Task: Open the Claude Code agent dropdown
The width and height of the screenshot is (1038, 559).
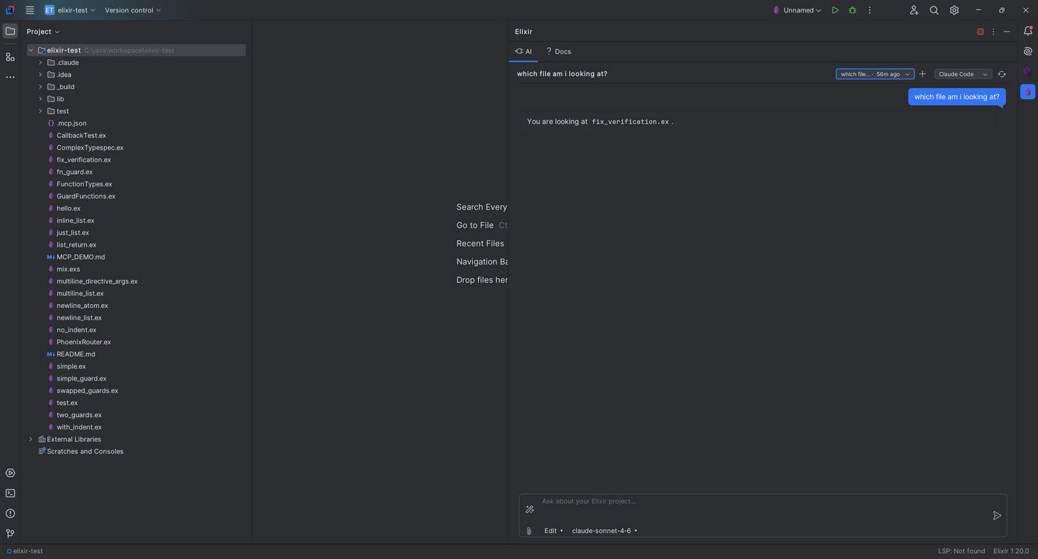Action: click(x=963, y=74)
